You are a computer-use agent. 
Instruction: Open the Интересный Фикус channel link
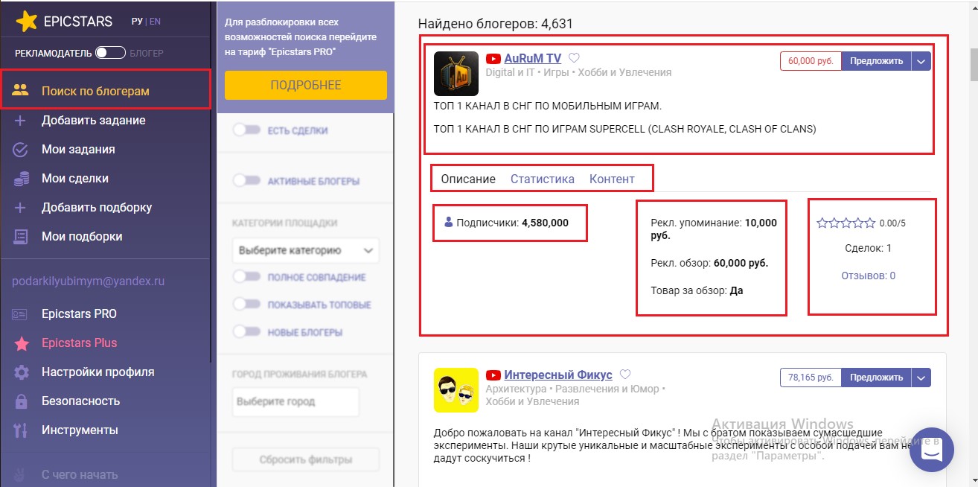[558, 375]
